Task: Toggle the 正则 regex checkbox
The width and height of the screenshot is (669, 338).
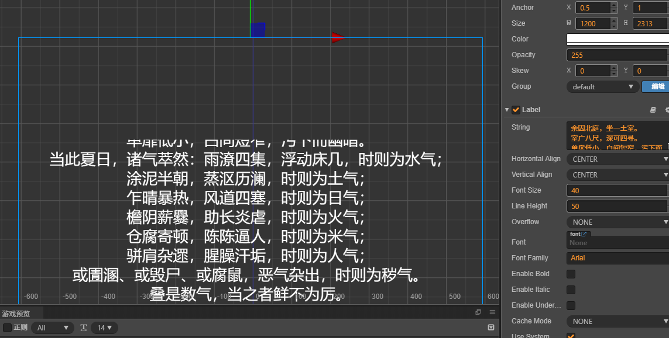Action: tap(7, 327)
